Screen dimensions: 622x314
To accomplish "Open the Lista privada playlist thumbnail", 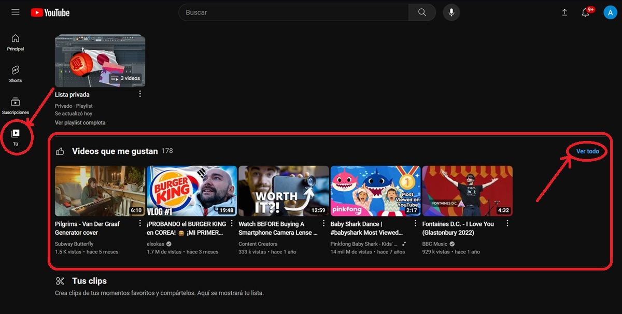I will [100, 61].
